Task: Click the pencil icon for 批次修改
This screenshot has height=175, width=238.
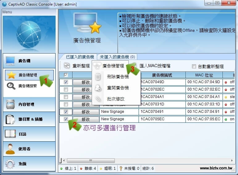Action: [98, 99]
